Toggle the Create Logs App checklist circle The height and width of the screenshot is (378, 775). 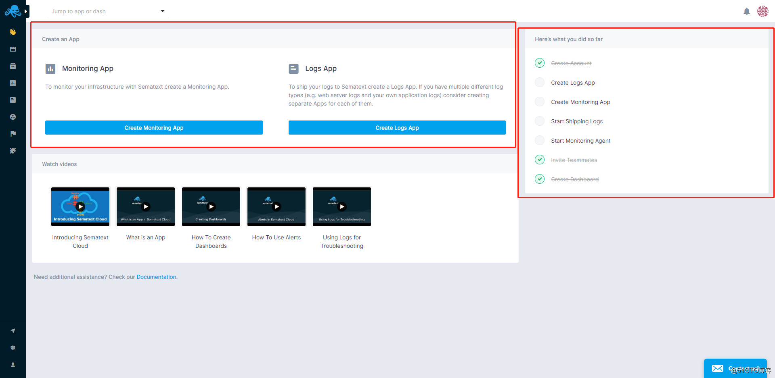coord(540,82)
